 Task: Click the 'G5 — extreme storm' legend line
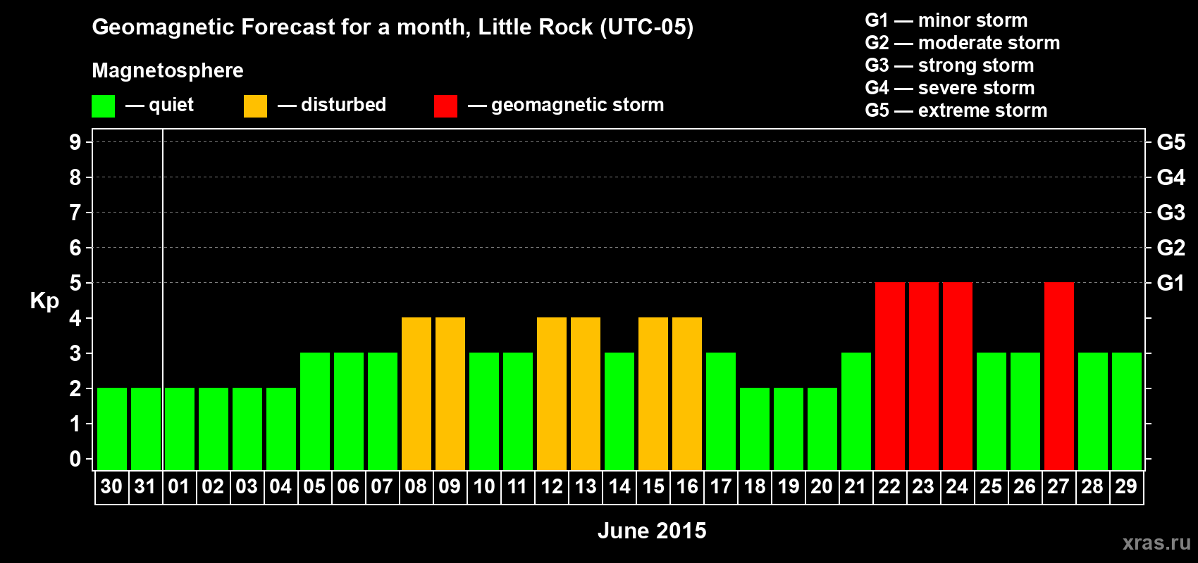956,110
